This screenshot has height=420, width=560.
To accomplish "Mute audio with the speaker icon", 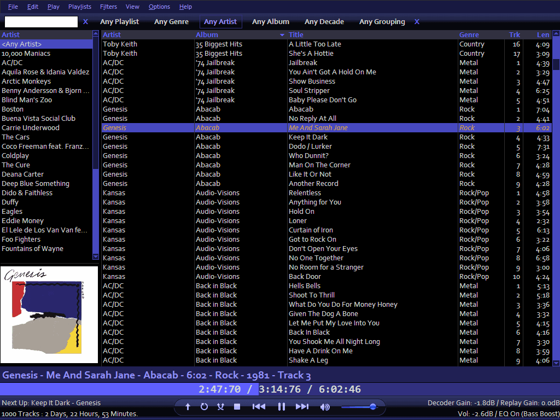I will 325,407.
